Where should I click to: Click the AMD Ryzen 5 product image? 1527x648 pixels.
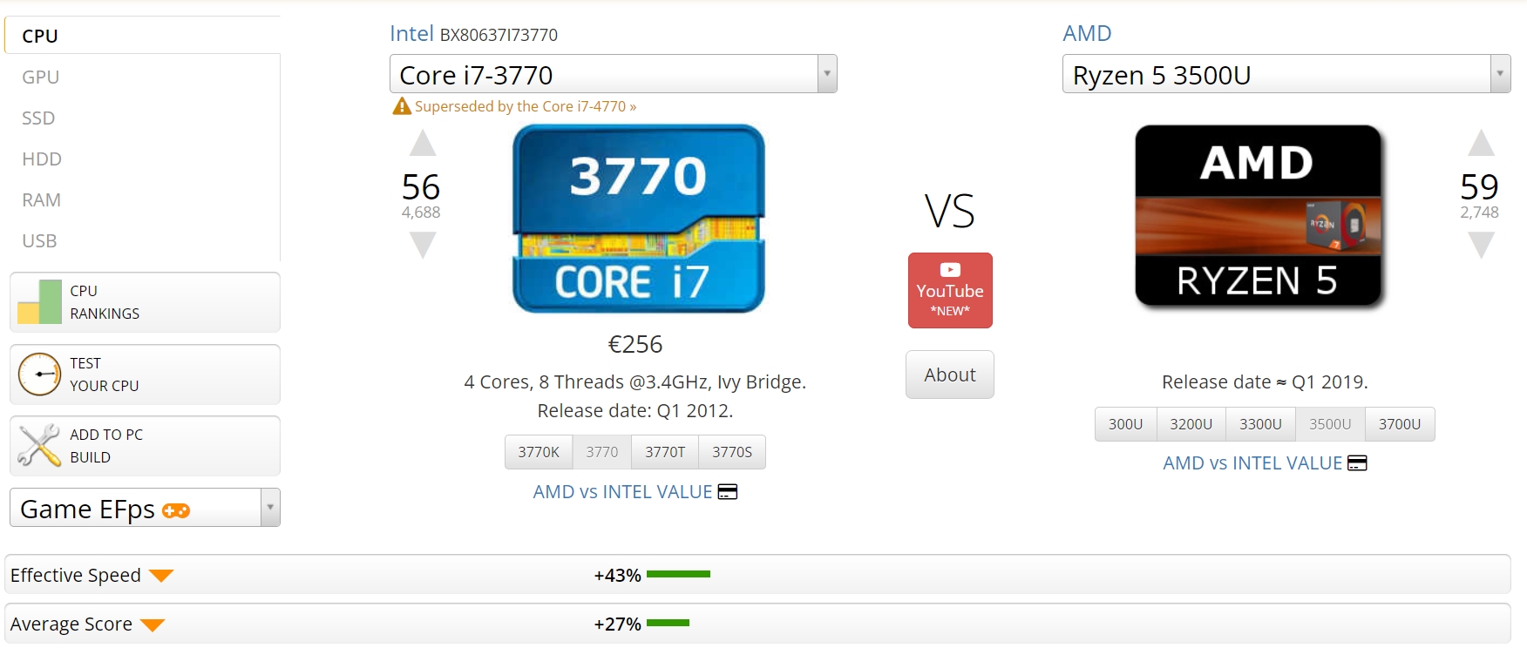[1259, 216]
